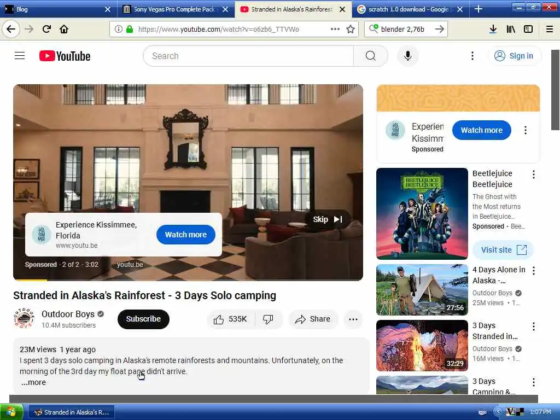Click the blender 2,76b search box
The width and height of the screenshot is (560, 420).
click(405, 30)
